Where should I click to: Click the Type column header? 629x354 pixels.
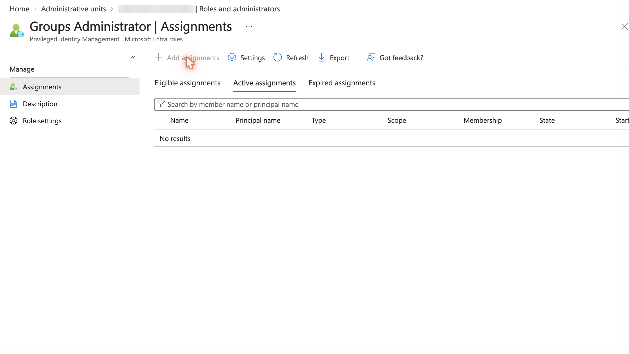318,120
